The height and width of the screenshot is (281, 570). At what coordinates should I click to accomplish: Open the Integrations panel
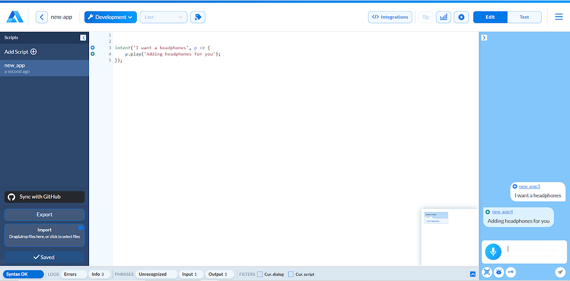pos(390,17)
